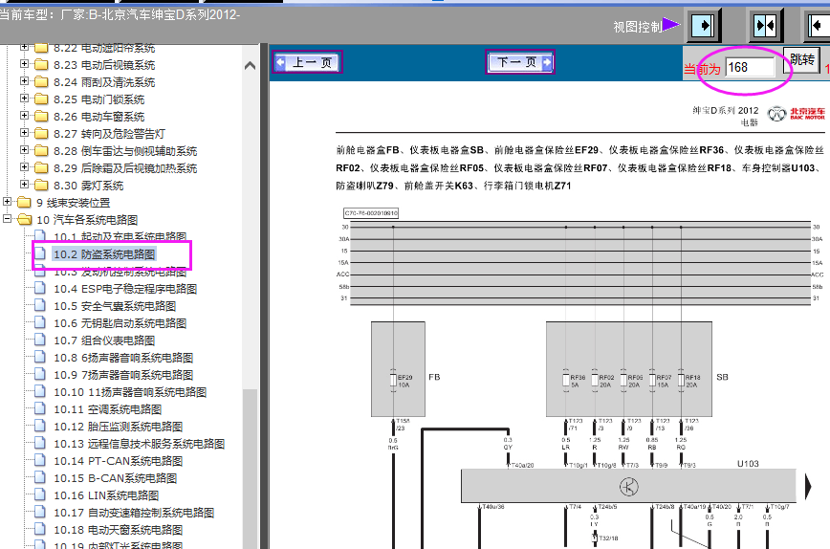Screen dimensions: 830x549
Task: Click the tree panel scrollbar thumb
Action: click(x=250, y=469)
